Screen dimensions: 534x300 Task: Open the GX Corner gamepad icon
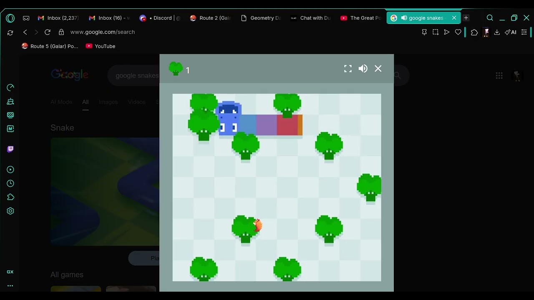coord(26,18)
